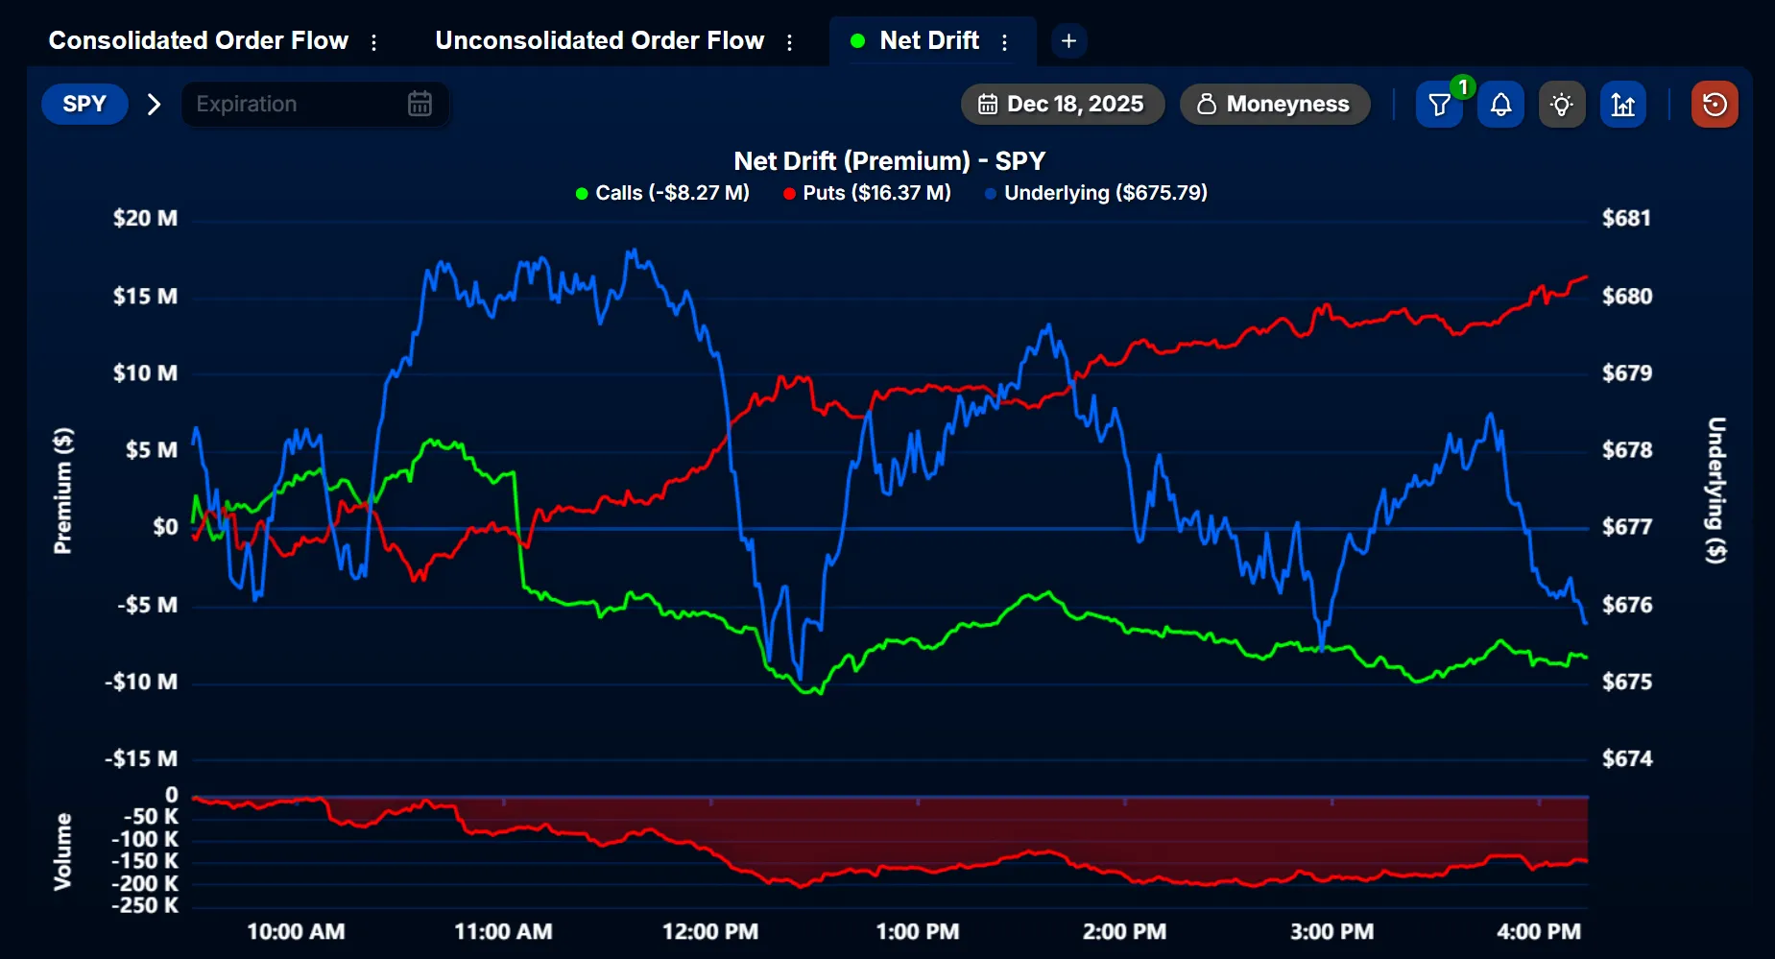Click the alerts bell icon
1775x959 pixels.
coord(1500,105)
